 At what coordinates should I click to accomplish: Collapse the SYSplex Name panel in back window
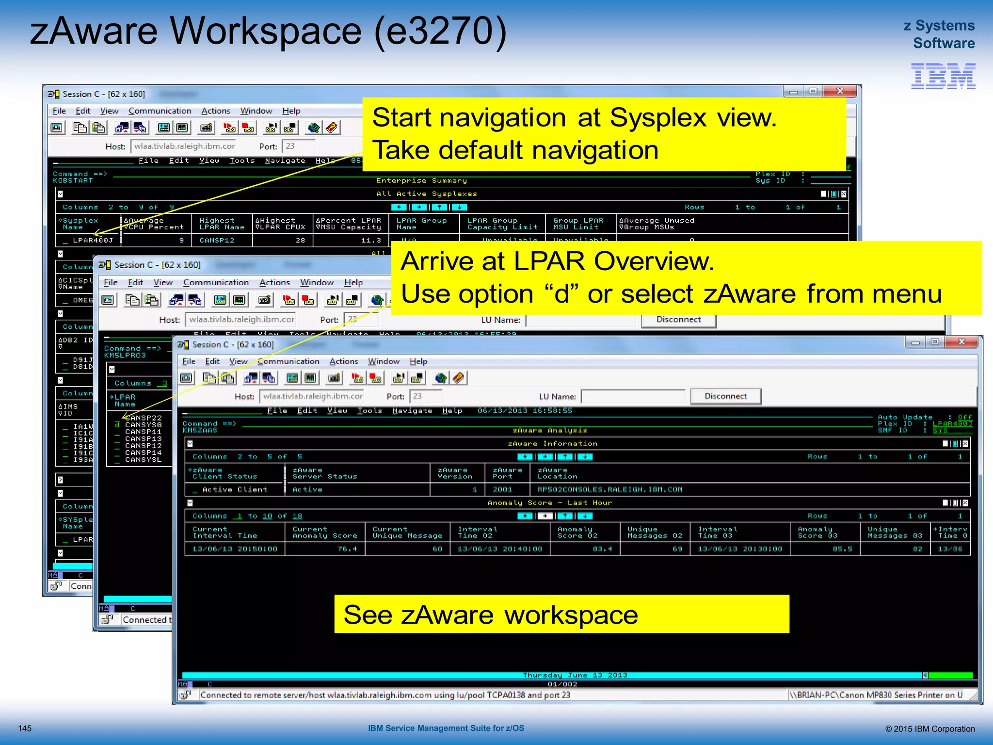60,493
